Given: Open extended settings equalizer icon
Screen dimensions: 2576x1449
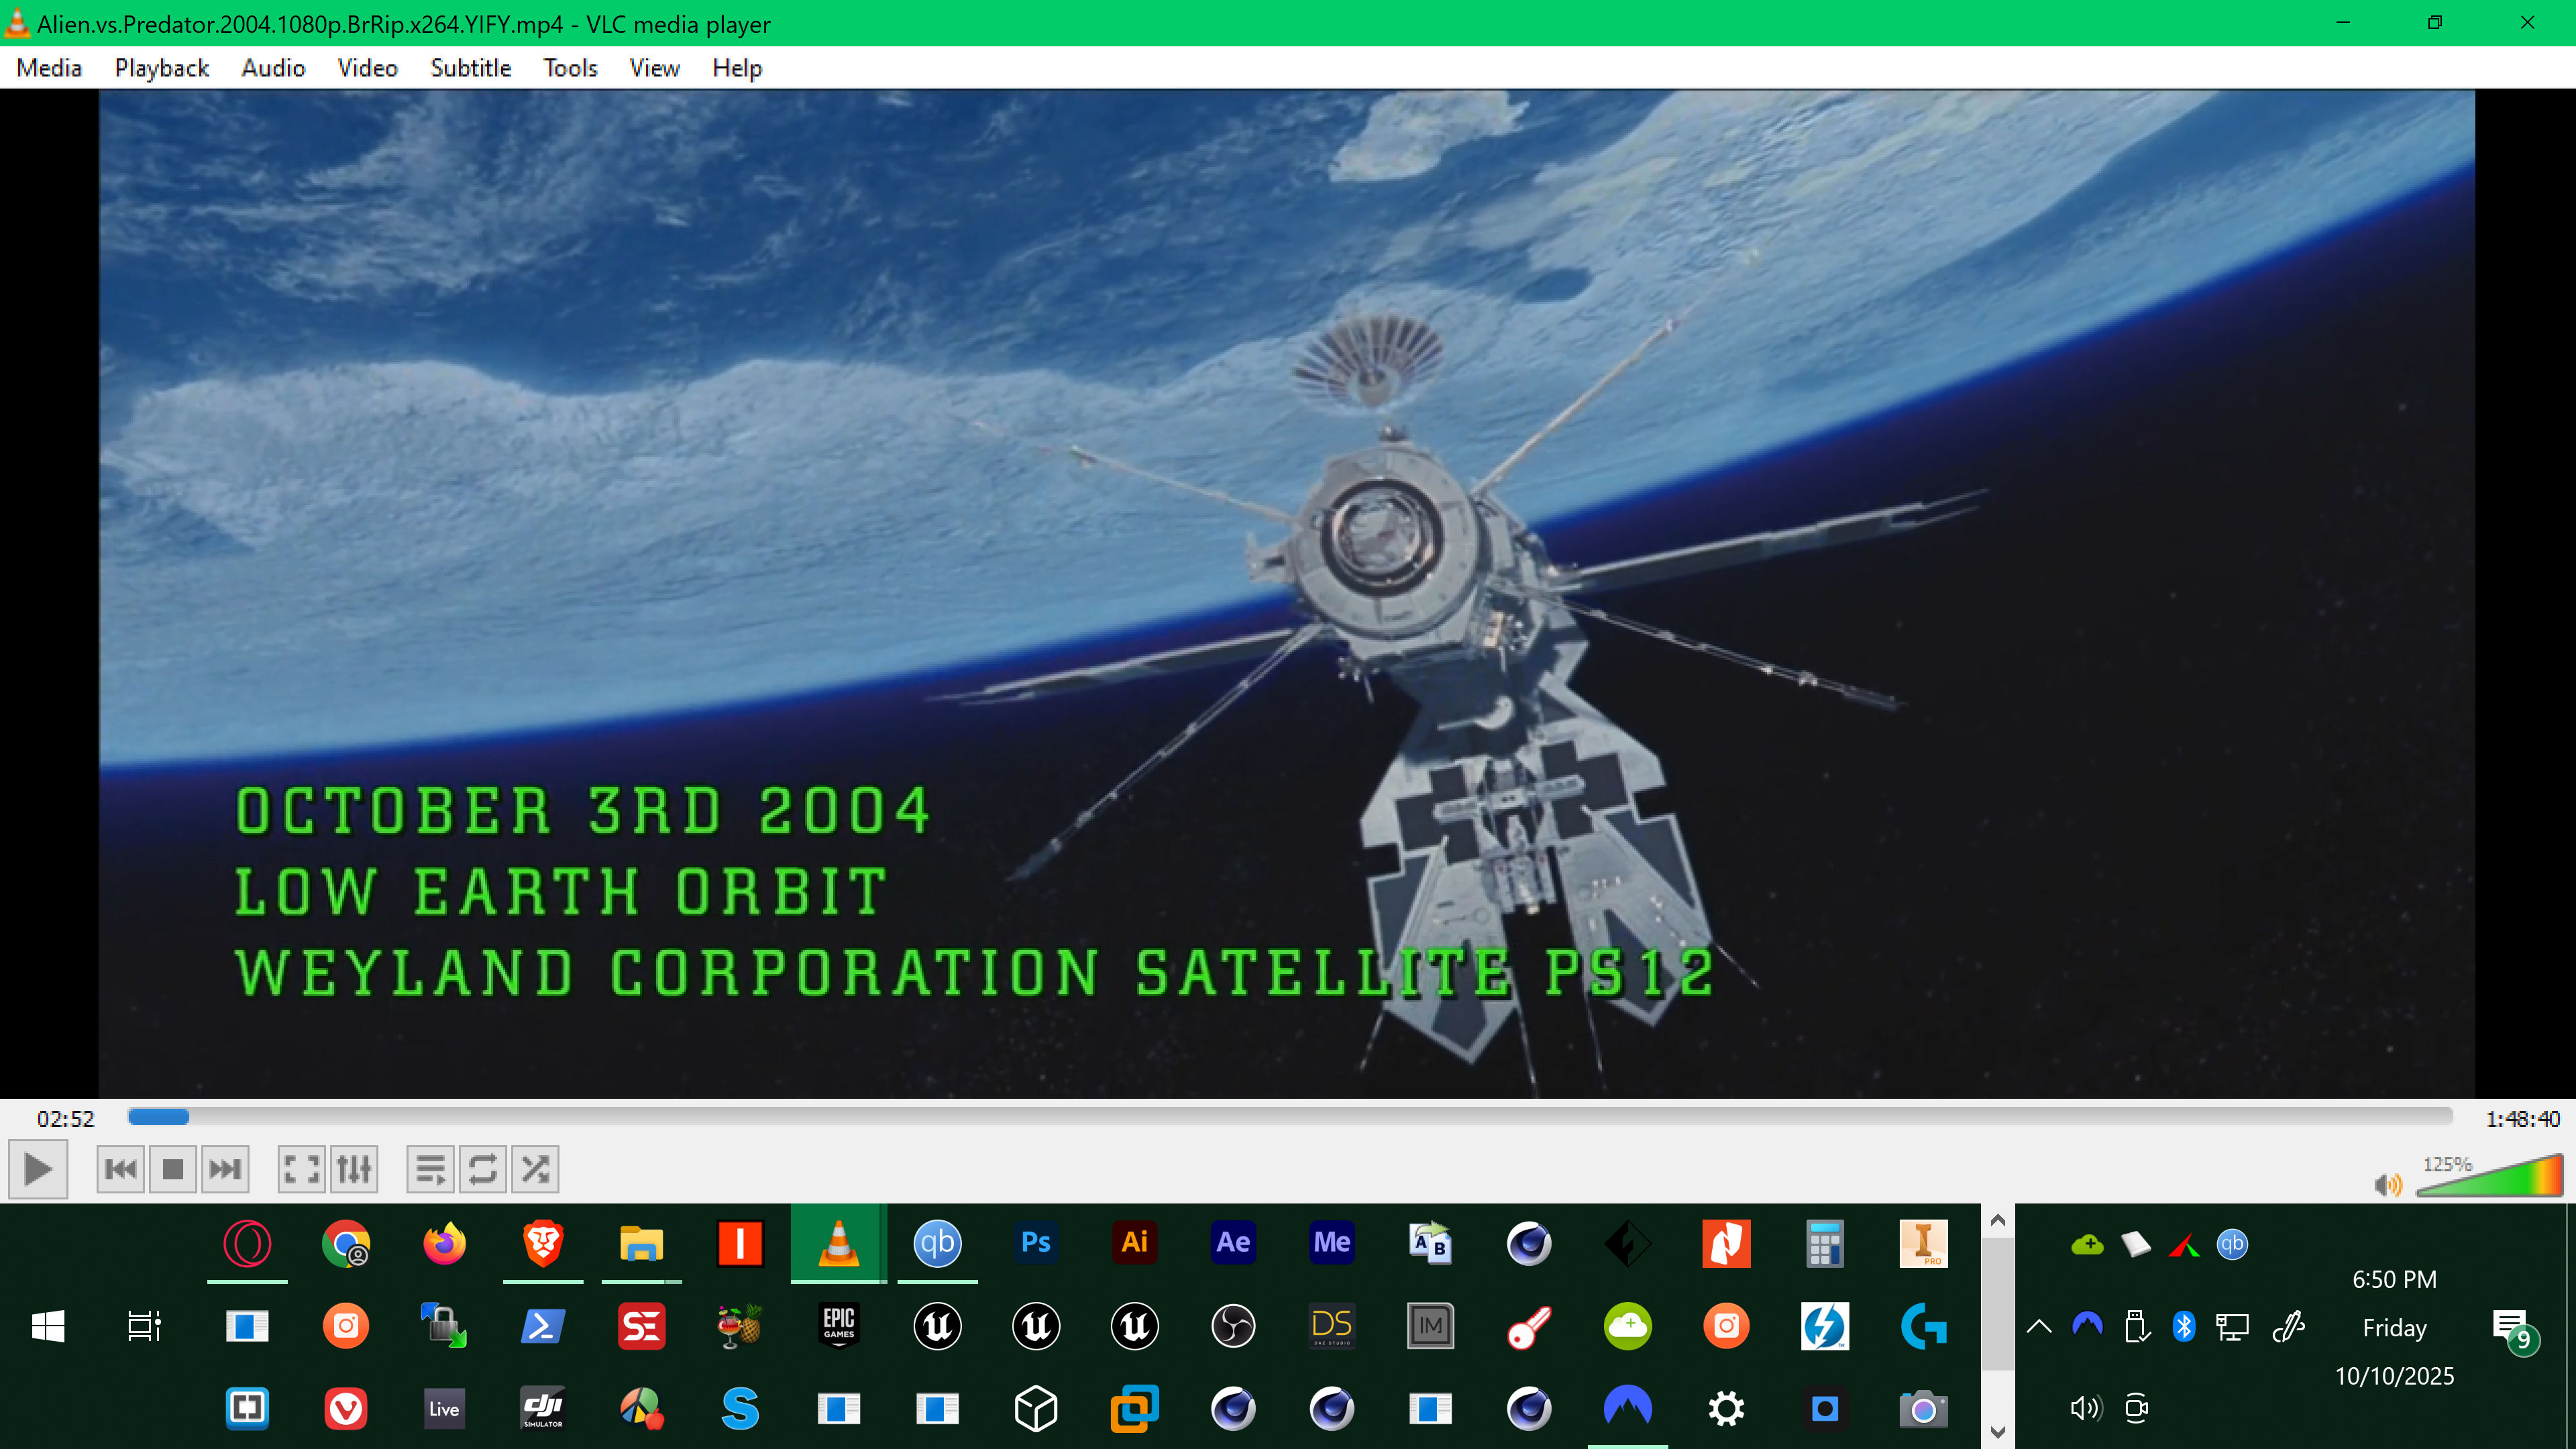Looking at the screenshot, I should [354, 1169].
